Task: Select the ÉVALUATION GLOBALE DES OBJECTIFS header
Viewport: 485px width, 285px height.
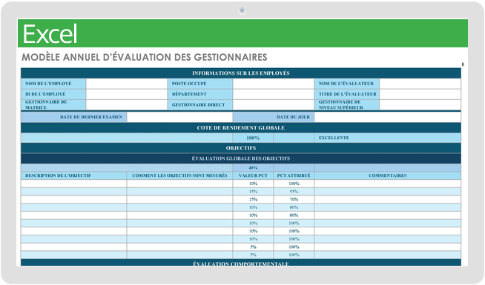Action: click(240, 158)
